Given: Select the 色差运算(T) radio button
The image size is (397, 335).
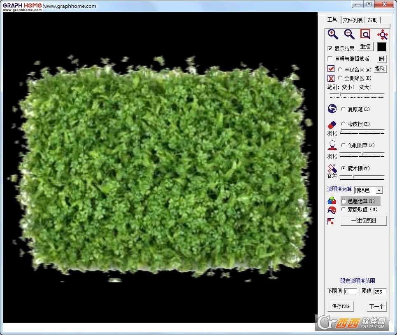Looking at the screenshot, I should 344,201.
